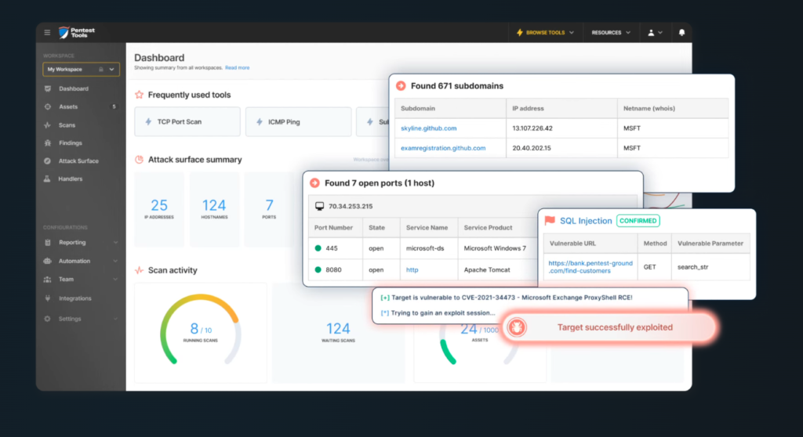The image size is (803, 437).
Task: Expand the Team chevron
Action: tap(115, 280)
